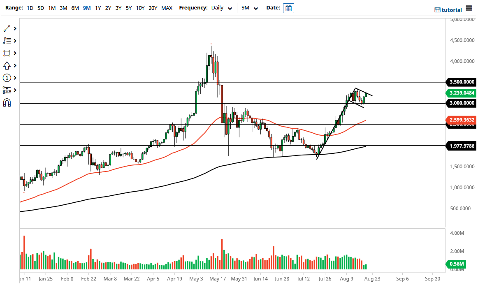Open the date picker calendar
This screenshot has width=478, height=285.
[x=288, y=8]
